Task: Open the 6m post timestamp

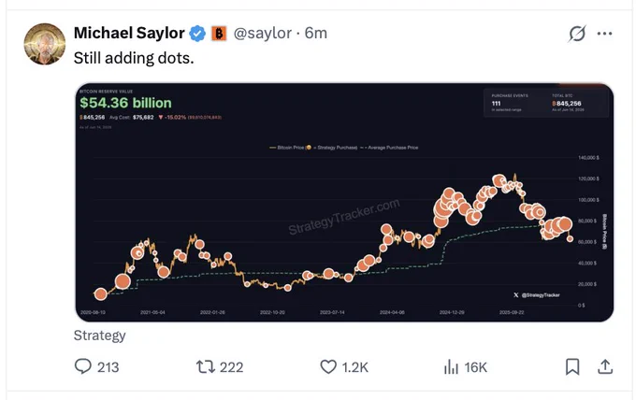Action: (x=315, y=34)
